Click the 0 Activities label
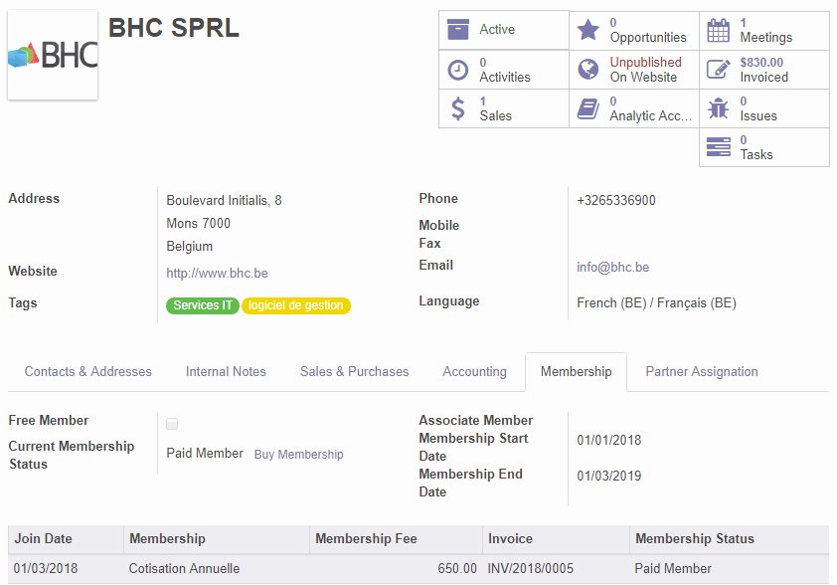The image size is (837, 585). click(x=504, y=70)
